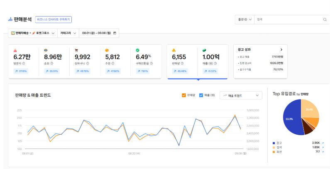The height and width of the screenshot is (169, 330).
Task: Open the 옵션 ID dropdown
Action: (244, 19)
